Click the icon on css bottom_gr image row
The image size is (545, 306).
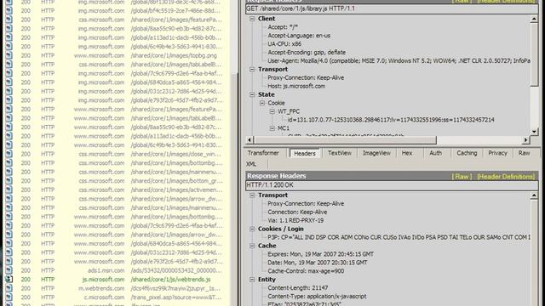click(9, 181)
